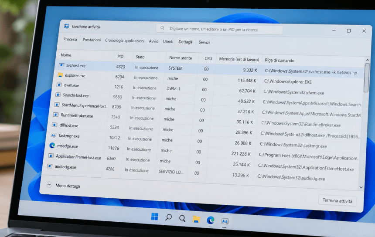Open Microsoft Edge from the taskbar
Viewport: 375px width, 237px height.
[211, 220]
